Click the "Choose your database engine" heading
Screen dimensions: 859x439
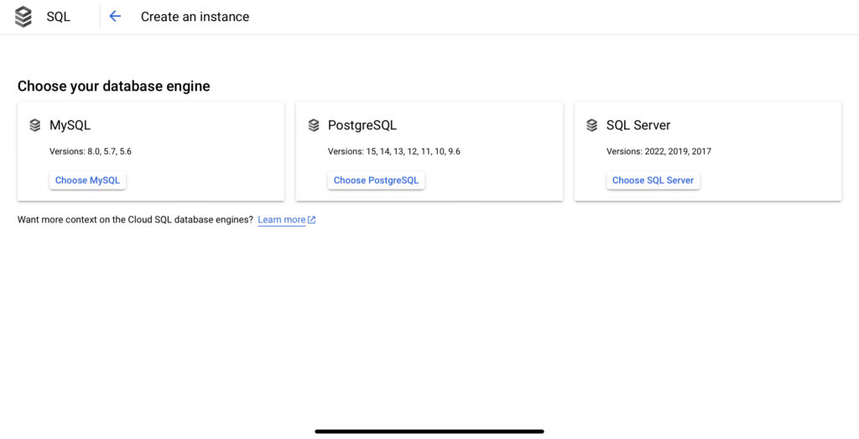[x=114, y=86]
